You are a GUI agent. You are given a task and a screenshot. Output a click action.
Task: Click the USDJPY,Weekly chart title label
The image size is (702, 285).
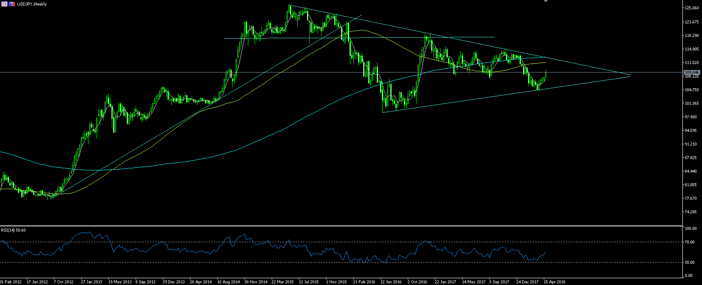click(35, 4)
